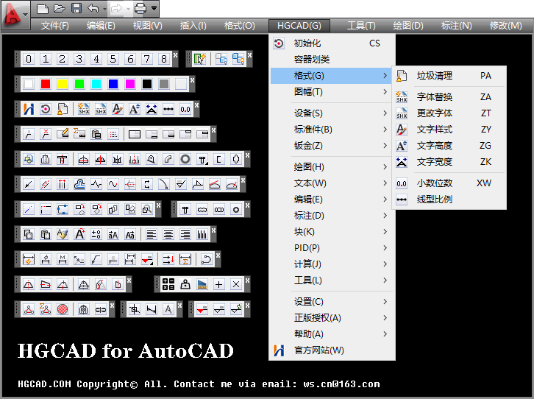Open the 工具(T) menu bar item
This screenshot has width=534, height=399.
coord(361,26)
